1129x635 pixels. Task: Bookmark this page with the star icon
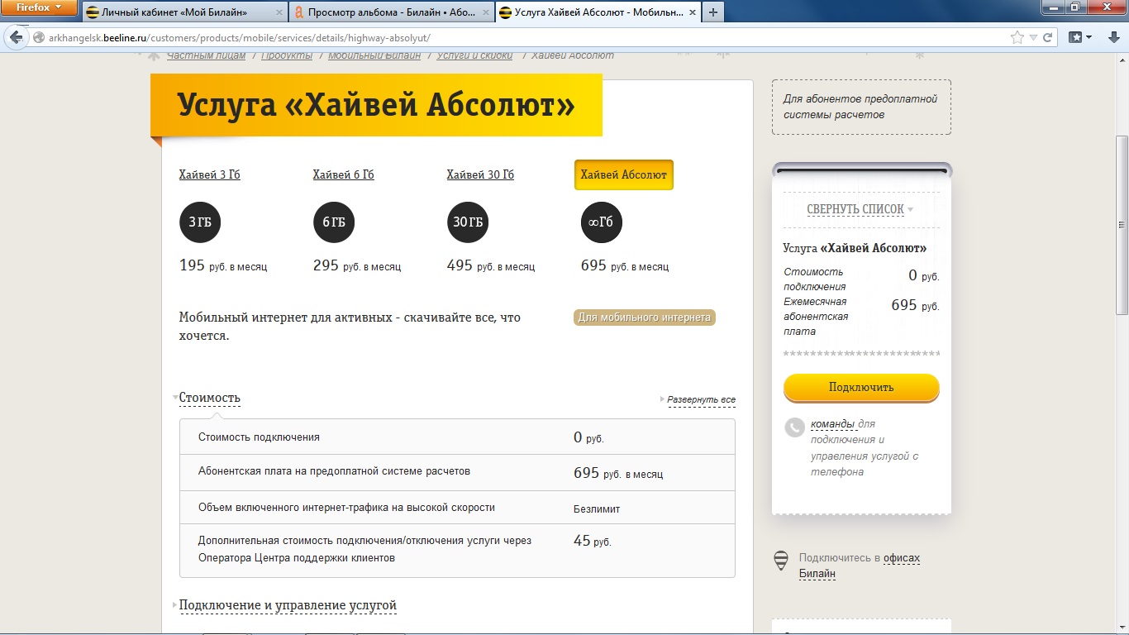1017,37
